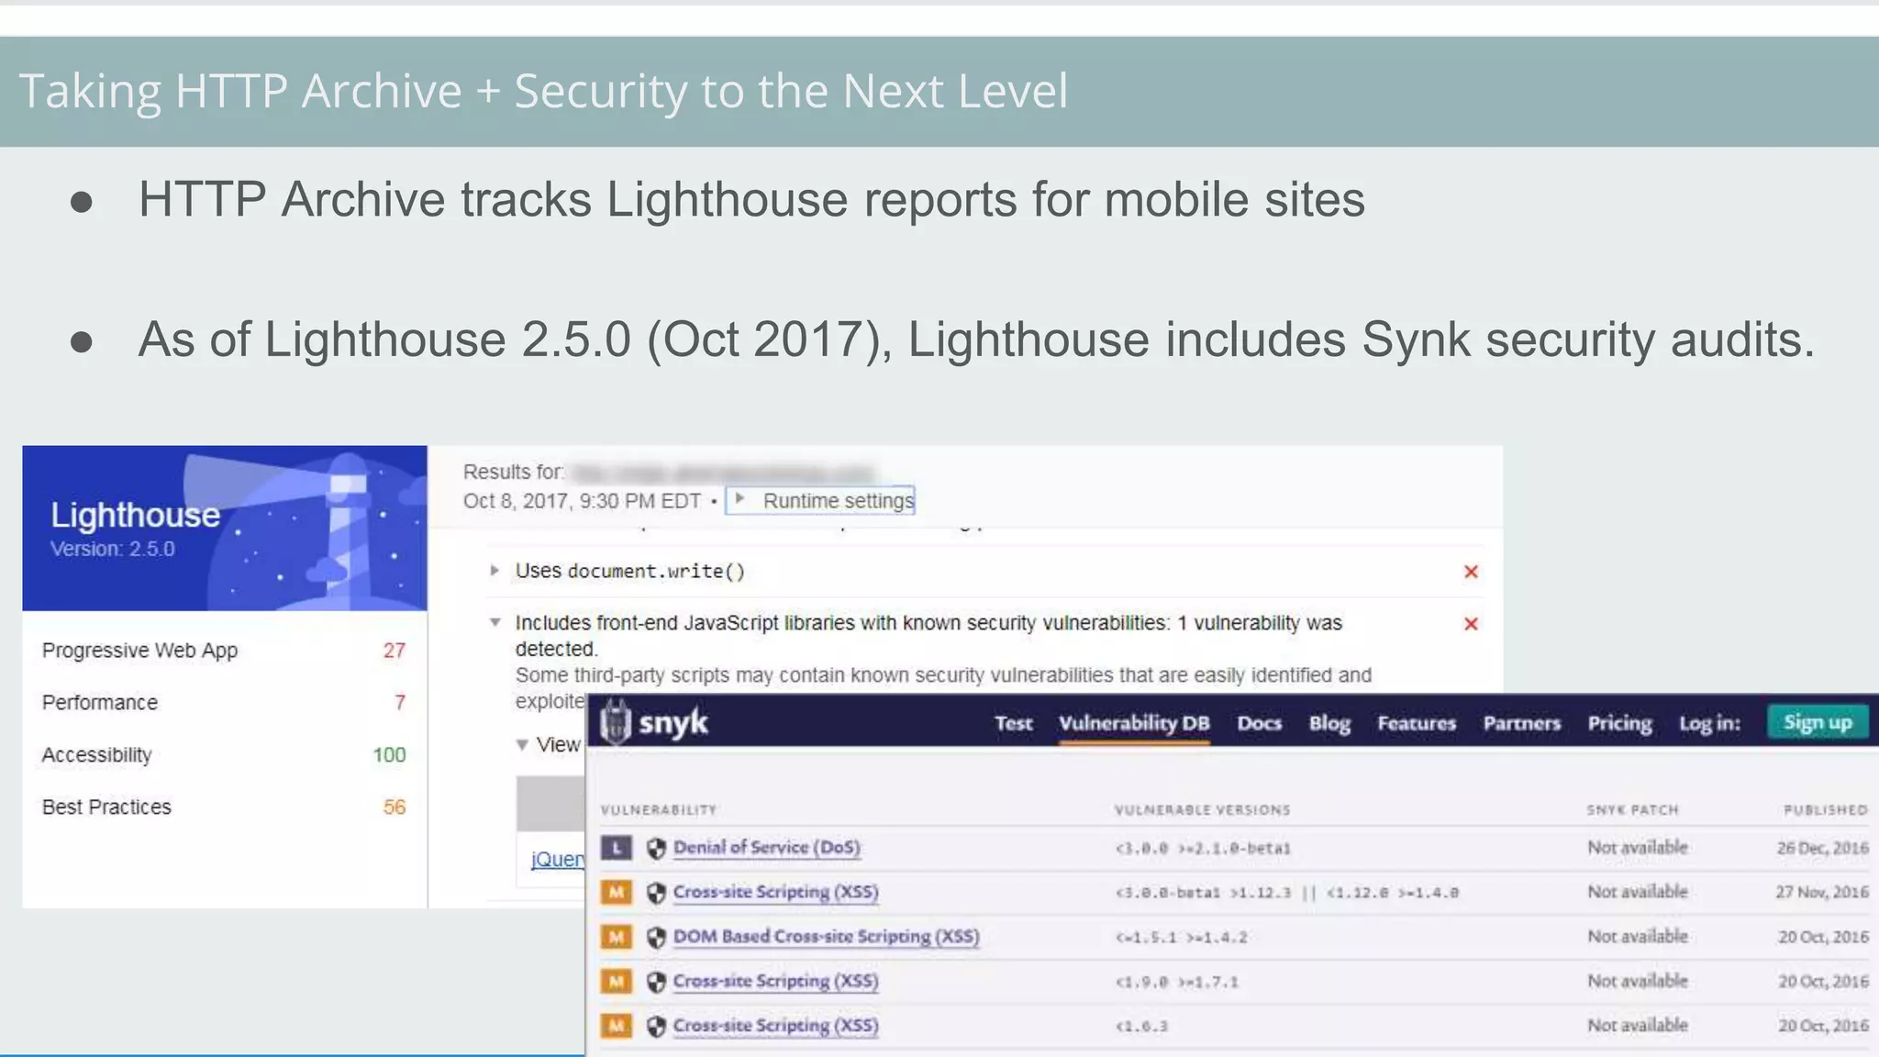This screenshot has height=1057, width=1879.
Task: Expand Runtime settings in Lighthouse report
Action: pyautogui.click(x=820, y=501)
